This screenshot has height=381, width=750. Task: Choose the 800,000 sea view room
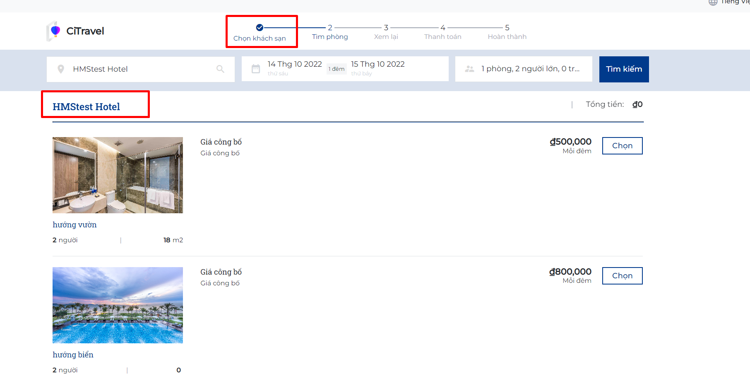(622, 276)
